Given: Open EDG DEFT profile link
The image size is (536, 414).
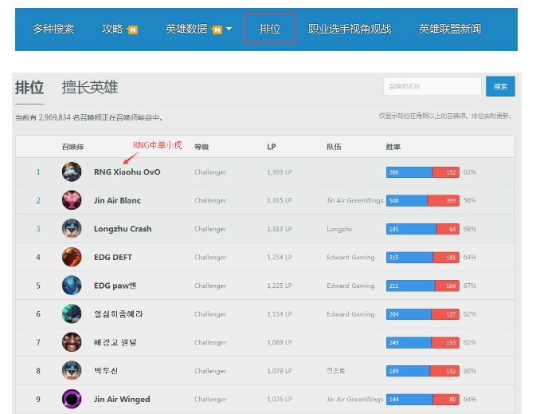Looking at the screenshot, I should coord(113,257).
